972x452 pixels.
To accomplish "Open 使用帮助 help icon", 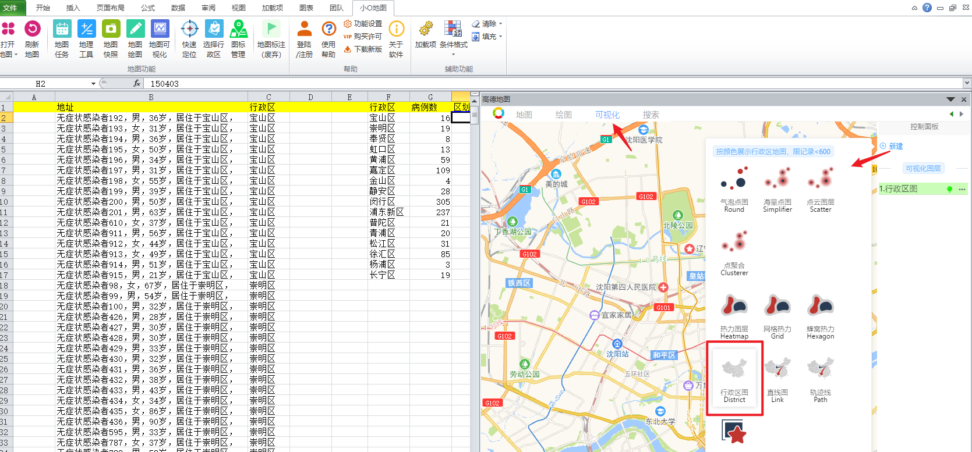I will (x=328, y=38).
